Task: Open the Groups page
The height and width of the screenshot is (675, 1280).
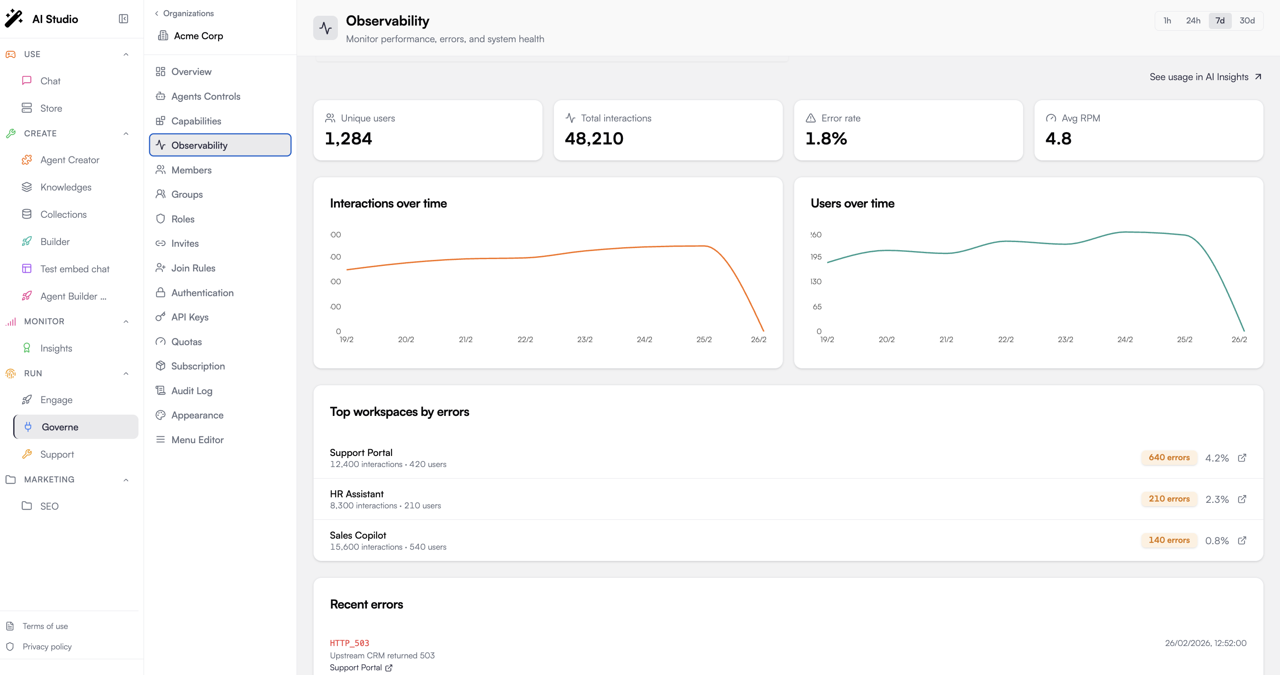Action: click(x=220, y=194)
